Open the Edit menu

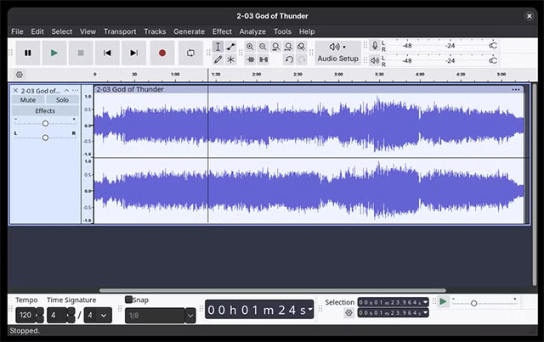pyautogui.click(x=37, y=31)
